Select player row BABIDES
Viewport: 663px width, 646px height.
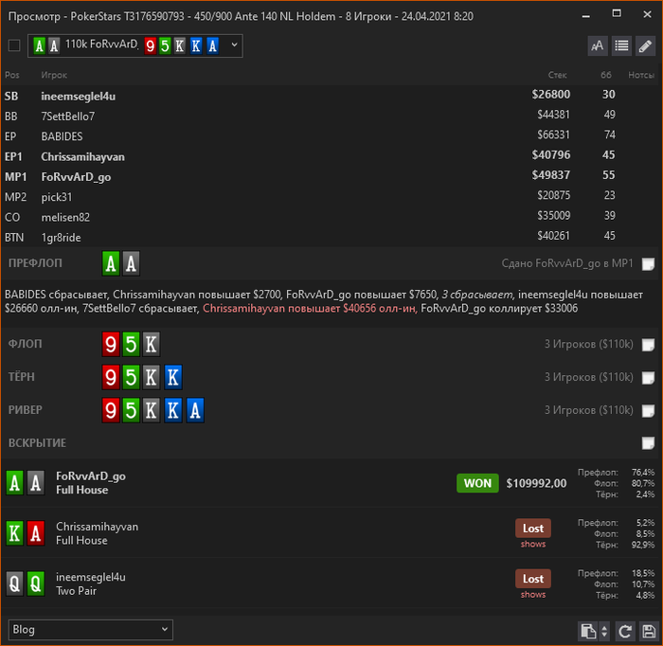pos(331,136)
